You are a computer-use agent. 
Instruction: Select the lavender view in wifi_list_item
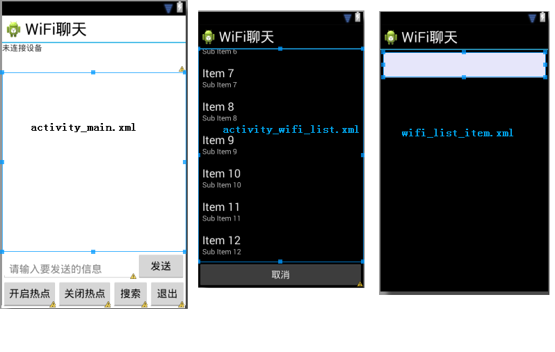tap(464, 65)
